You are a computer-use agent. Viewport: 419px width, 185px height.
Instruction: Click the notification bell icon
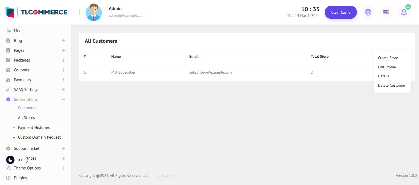point(404,12)
